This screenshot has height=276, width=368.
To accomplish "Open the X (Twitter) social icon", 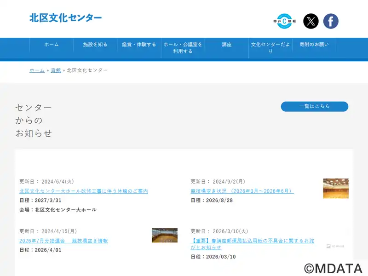I will 311,21.
